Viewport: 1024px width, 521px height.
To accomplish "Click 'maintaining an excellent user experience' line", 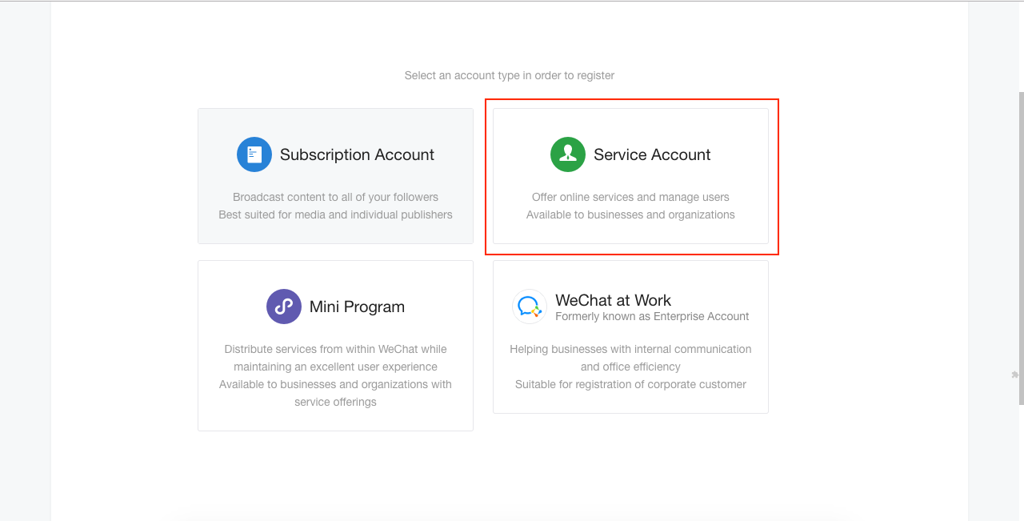I will (335, 367).
